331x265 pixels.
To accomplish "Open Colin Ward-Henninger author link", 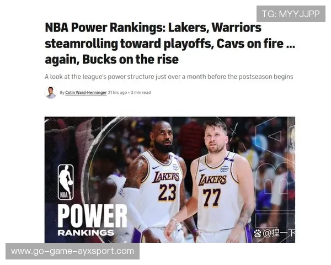I will [x=86, y=93].
